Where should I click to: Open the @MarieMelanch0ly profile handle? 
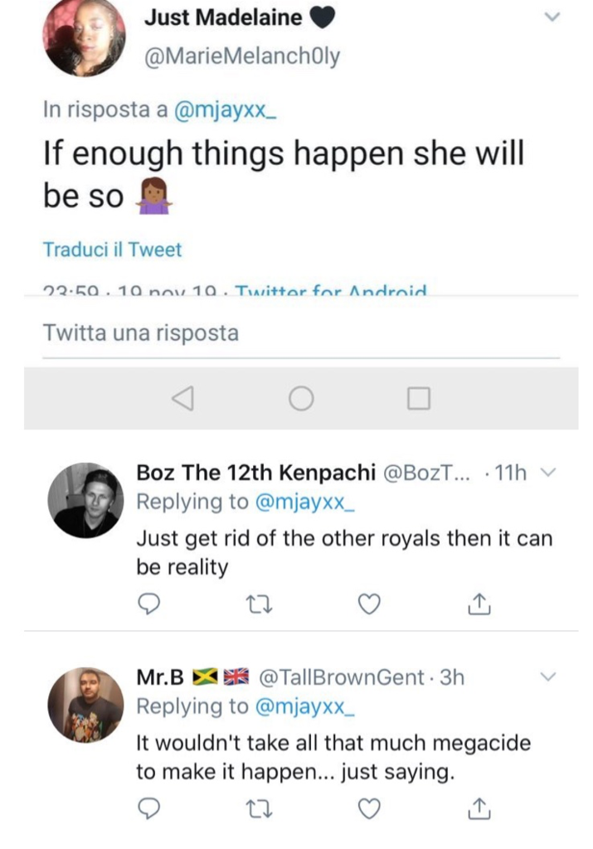point(242,57)
